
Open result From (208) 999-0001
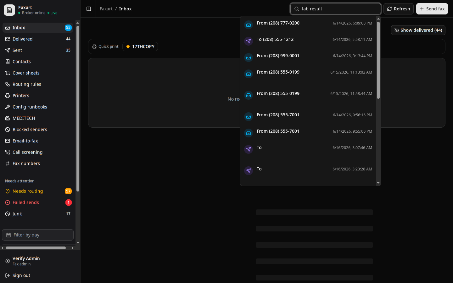tap(308, 58)
